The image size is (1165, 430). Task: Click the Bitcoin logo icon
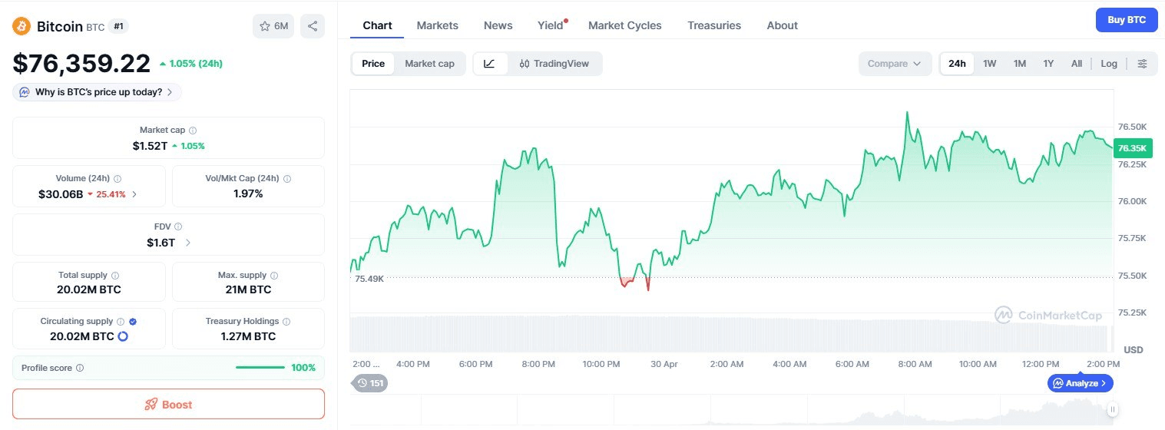coord(22,26)
